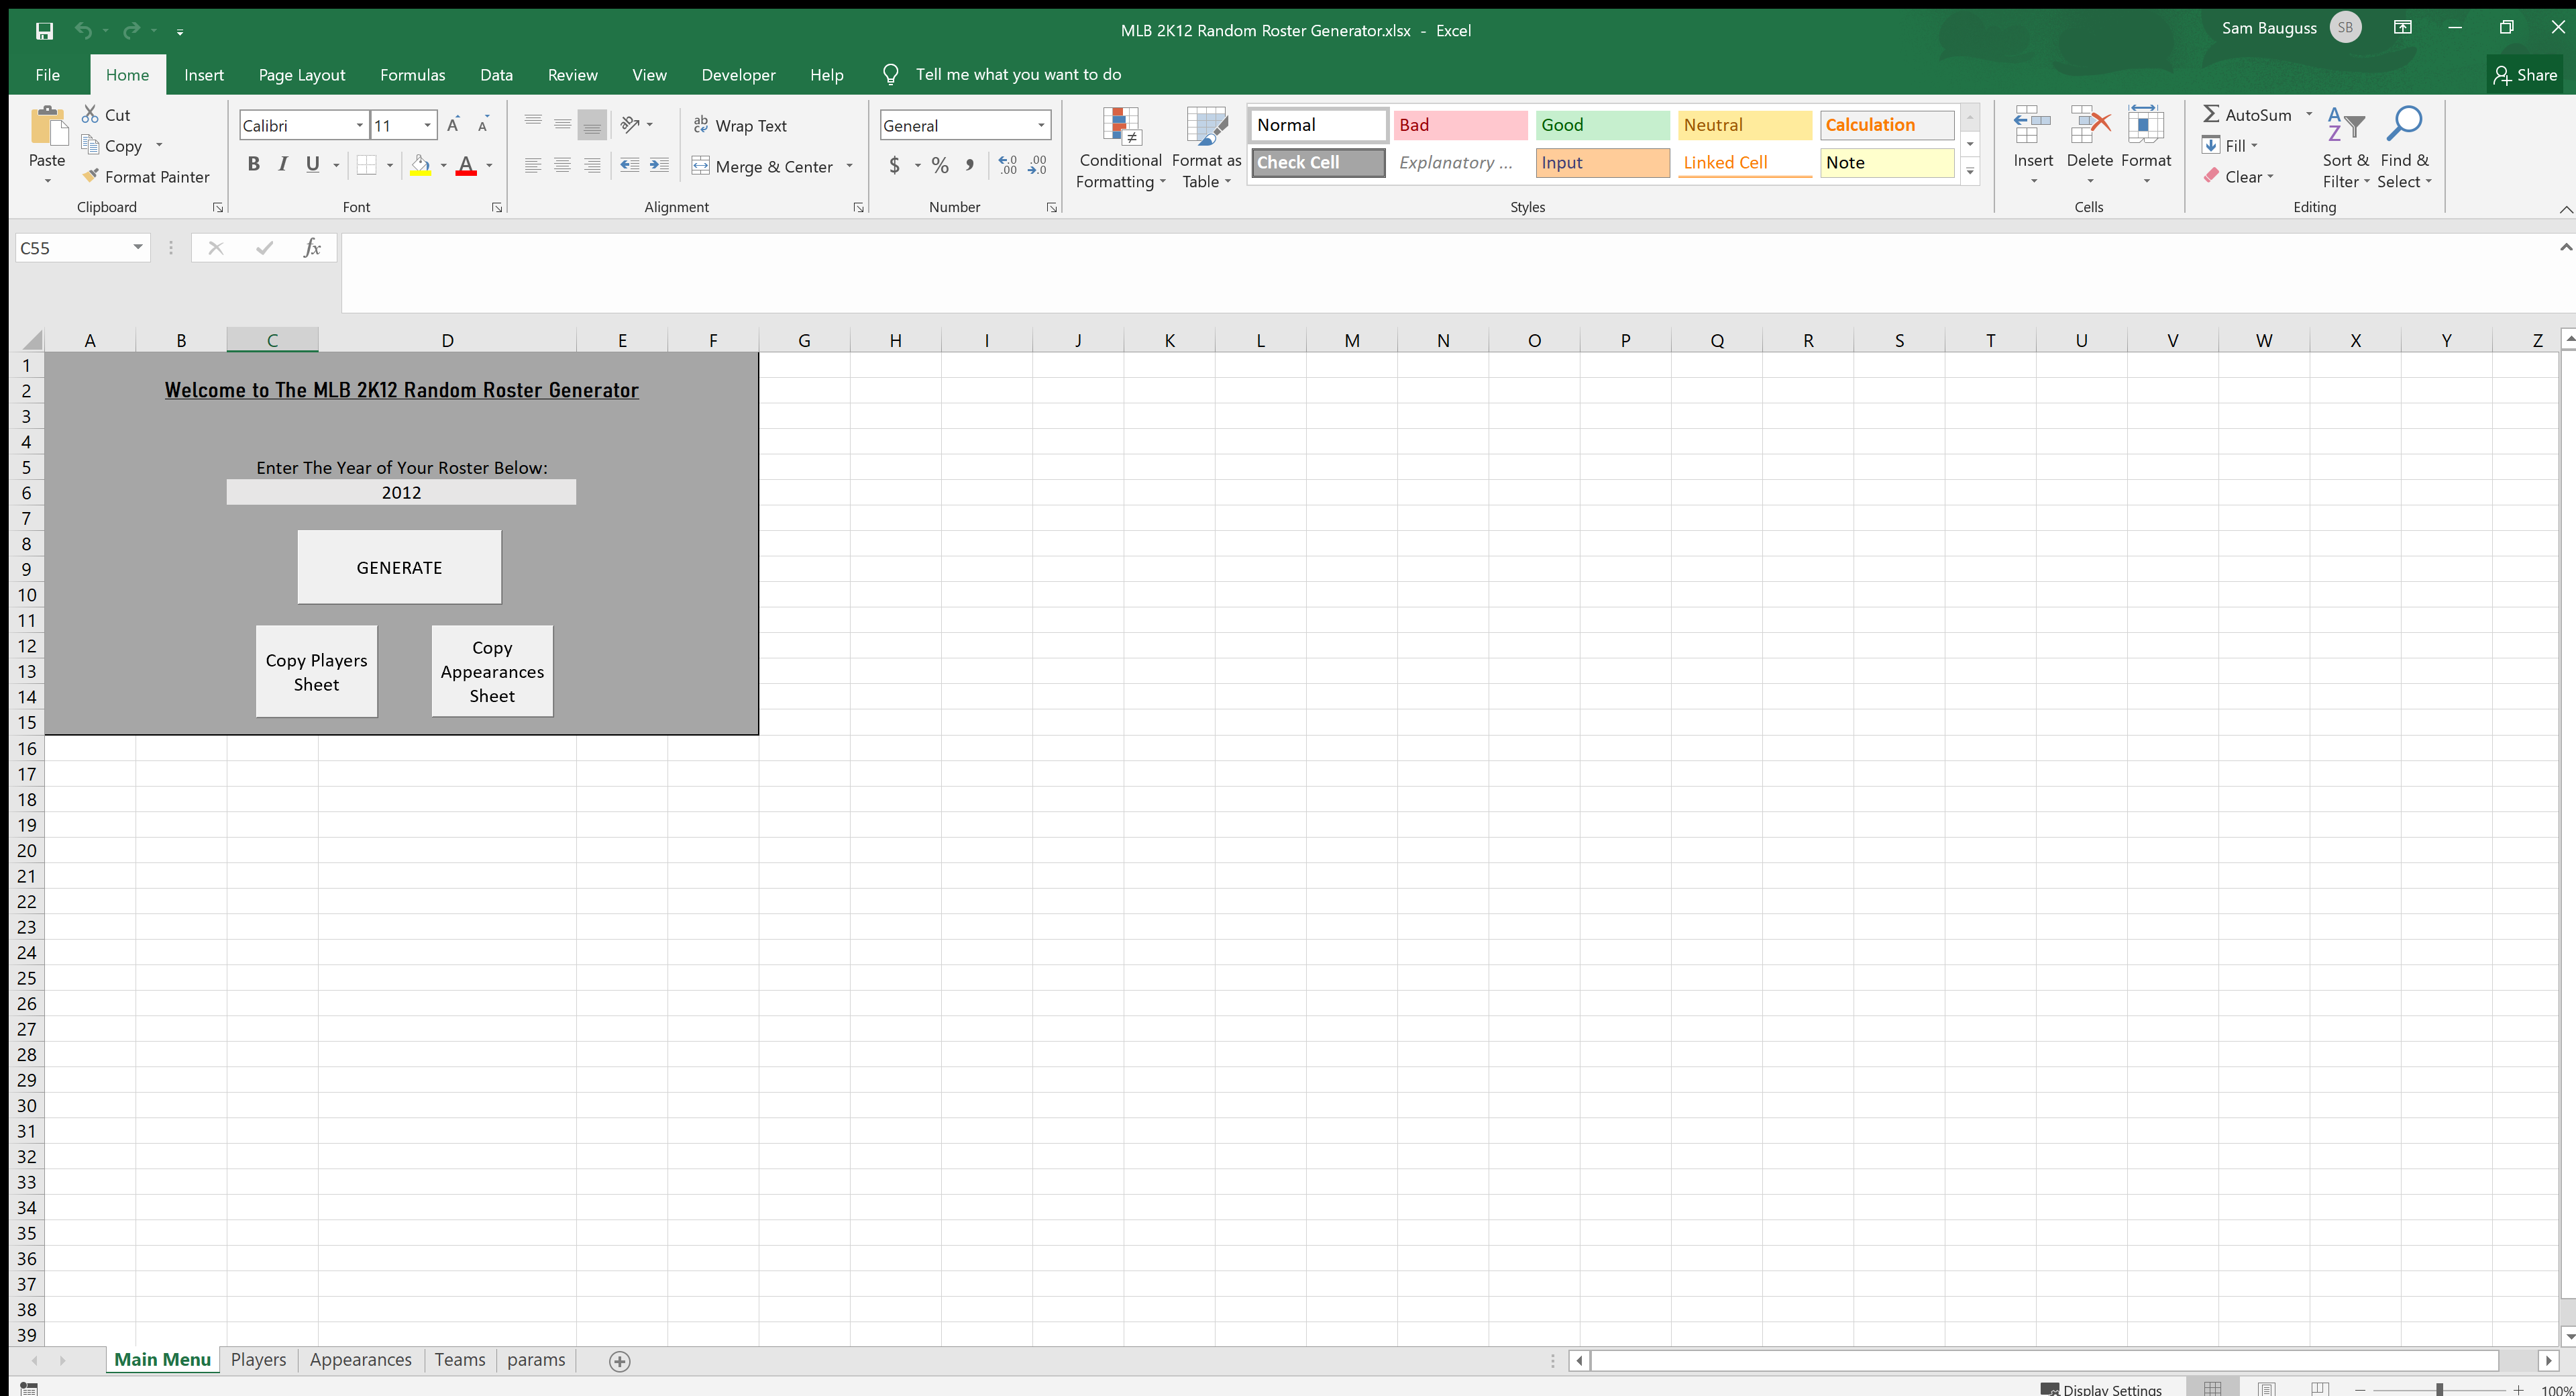Screen dimensions: 2576x1396
Task: Switch to the Formulas ribbon tab
Action: (x=412, y=74)
